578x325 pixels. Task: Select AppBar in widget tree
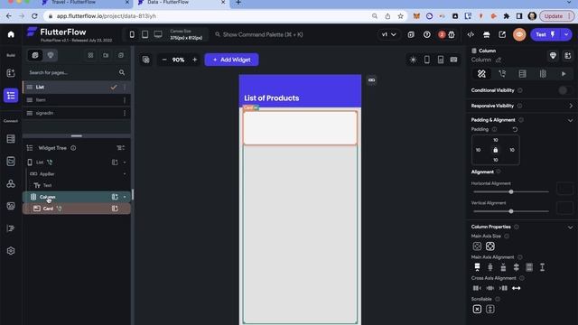(x=47, y=174)
